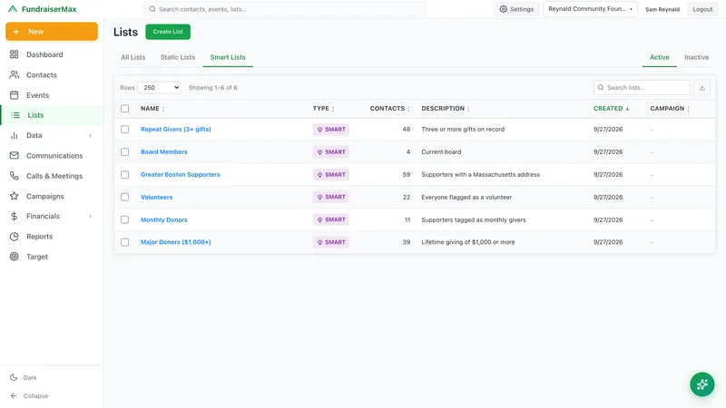
Task: Click the Settings gear icon
Action: coord(504,9)
